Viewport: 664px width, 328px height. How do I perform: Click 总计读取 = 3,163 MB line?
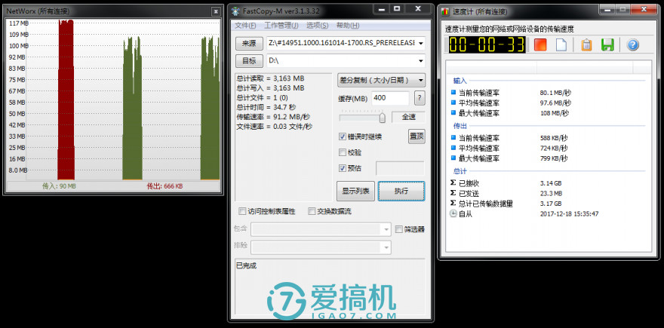point(270,78)
